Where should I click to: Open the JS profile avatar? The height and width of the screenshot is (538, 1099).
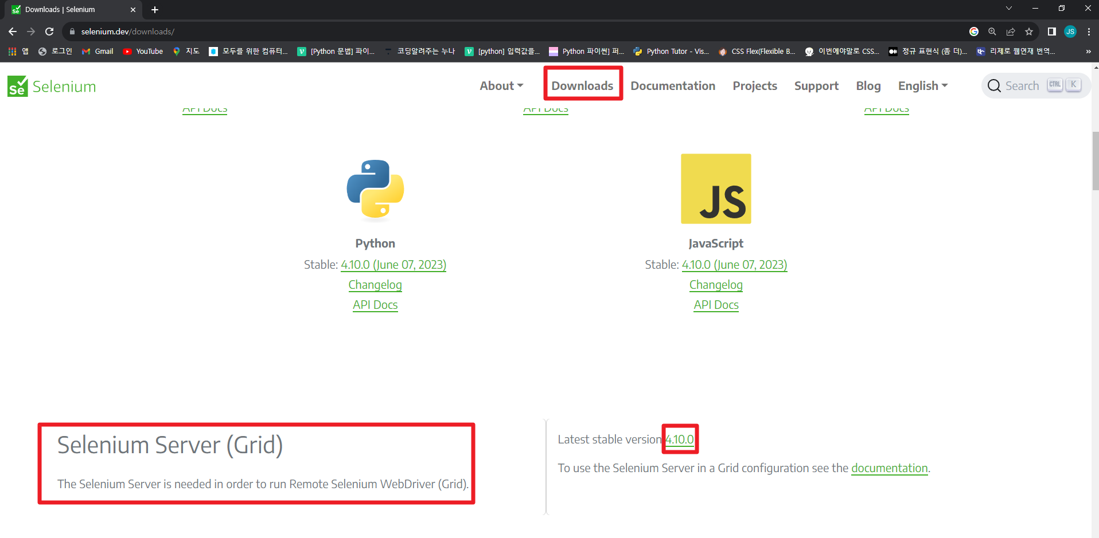[x=1070, y=32]
